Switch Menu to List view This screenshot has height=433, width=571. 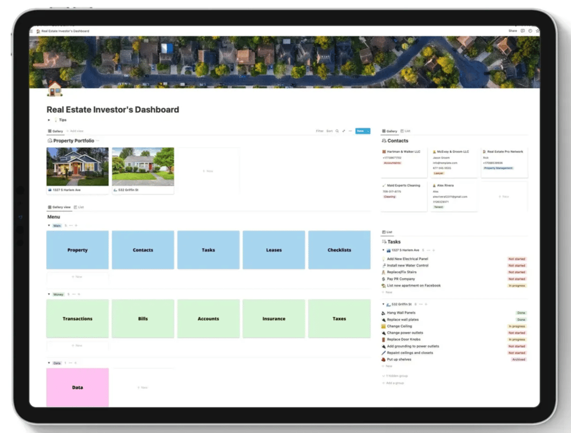click(x=79, y=207)
